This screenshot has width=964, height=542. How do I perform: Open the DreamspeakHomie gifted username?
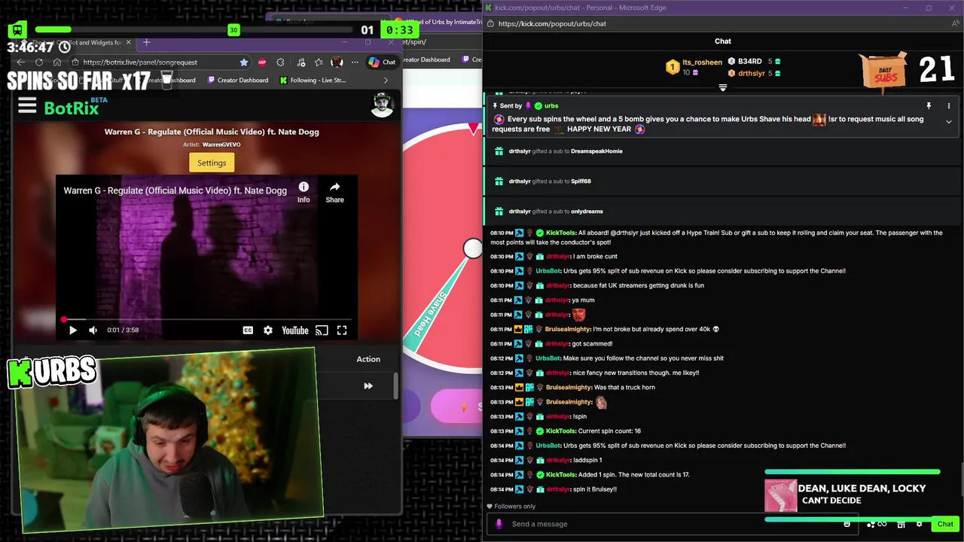(x=596, y=151)
